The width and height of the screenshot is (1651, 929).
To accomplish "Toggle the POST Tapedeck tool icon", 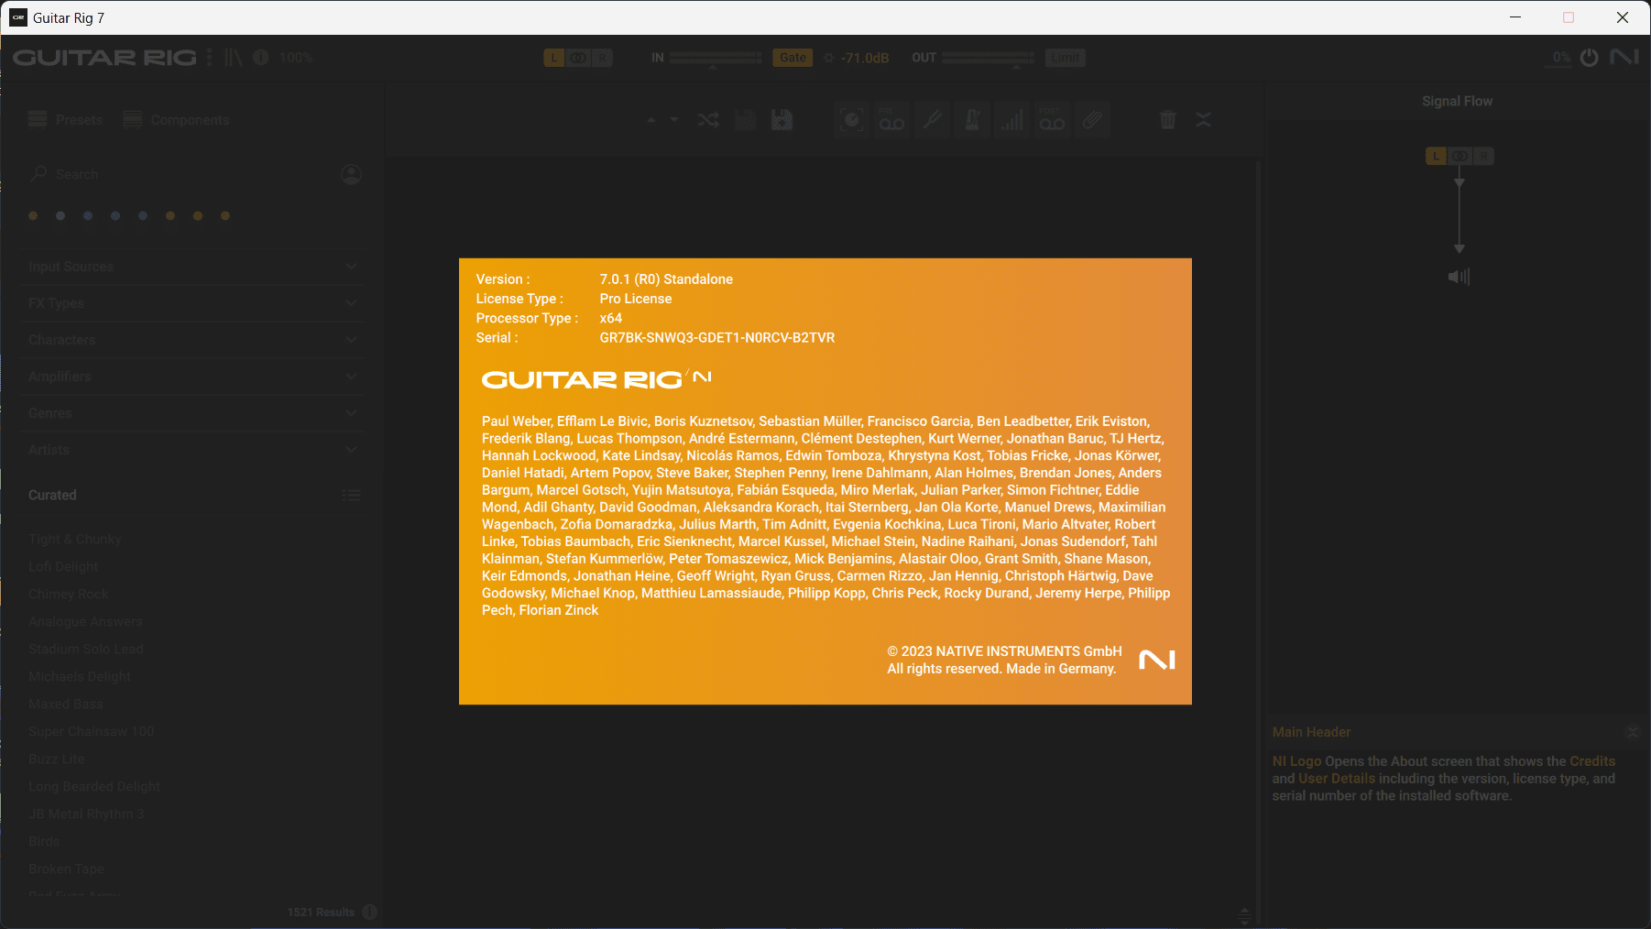I will pyautogui.click(x=1052, y=120).
